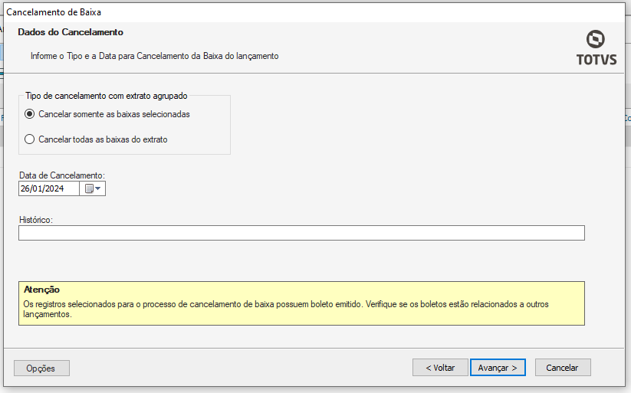Viewport: 631px width, 393px height.
Task: Go back with the '< Voltar' button
Action: coord(440,368)
